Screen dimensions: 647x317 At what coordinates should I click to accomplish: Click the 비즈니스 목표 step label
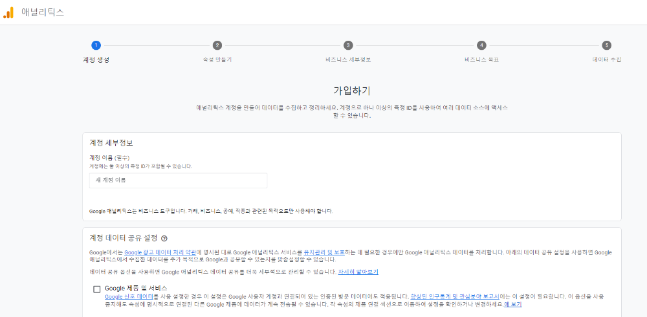481,60
